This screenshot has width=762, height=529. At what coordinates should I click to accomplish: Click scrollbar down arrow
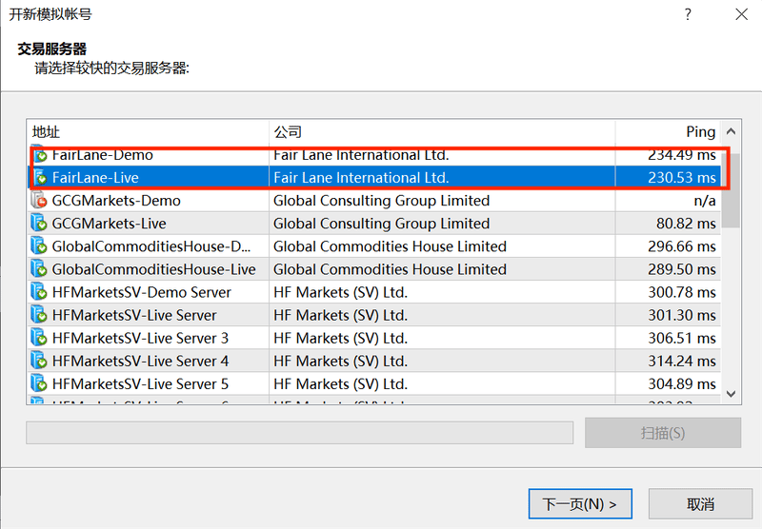click(731, 394)
